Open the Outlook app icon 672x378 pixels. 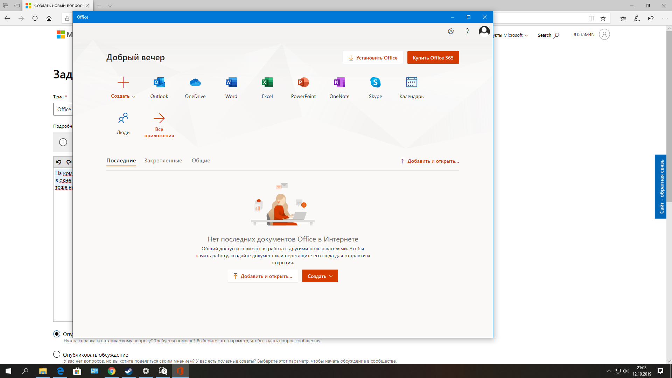(x=159, y=83)
